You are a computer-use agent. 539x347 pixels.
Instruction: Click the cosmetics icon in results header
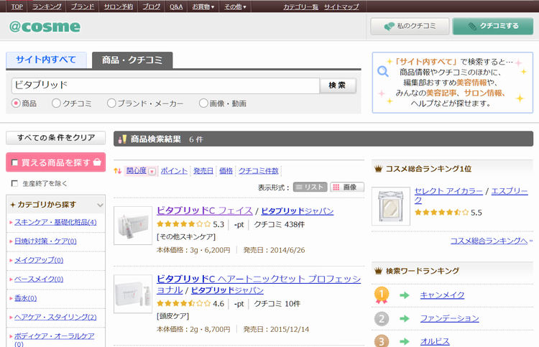click(x=122, y=139)
